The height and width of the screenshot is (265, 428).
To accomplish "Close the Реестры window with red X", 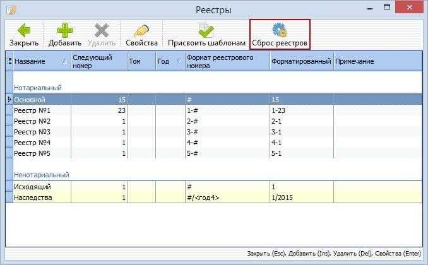I will (410, 8).
